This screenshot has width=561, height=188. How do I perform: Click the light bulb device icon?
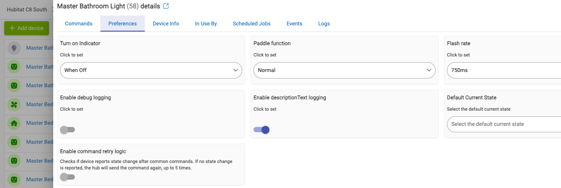coord(14,48)
